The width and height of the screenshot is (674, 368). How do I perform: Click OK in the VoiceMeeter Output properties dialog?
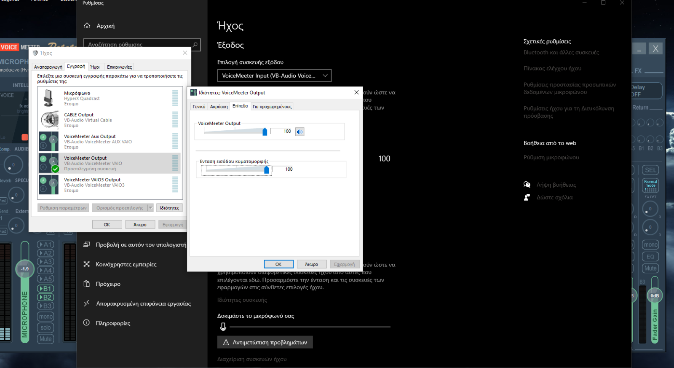[278, 264]
